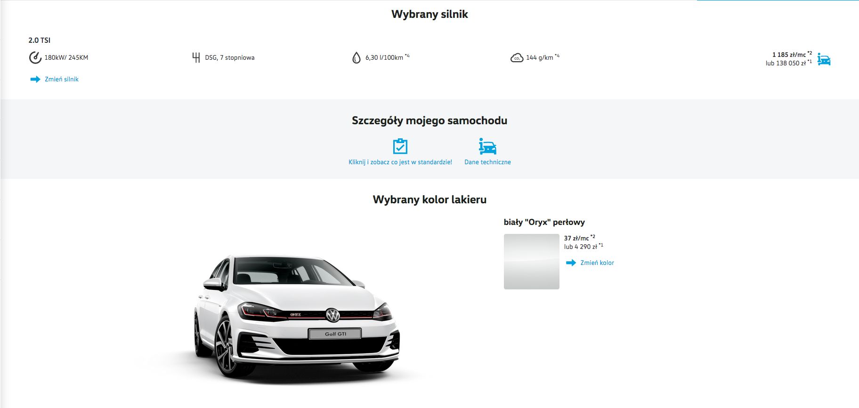Click the clipboard checkmark standard equipment icon

pyautogui.click(x=400, y=146)
